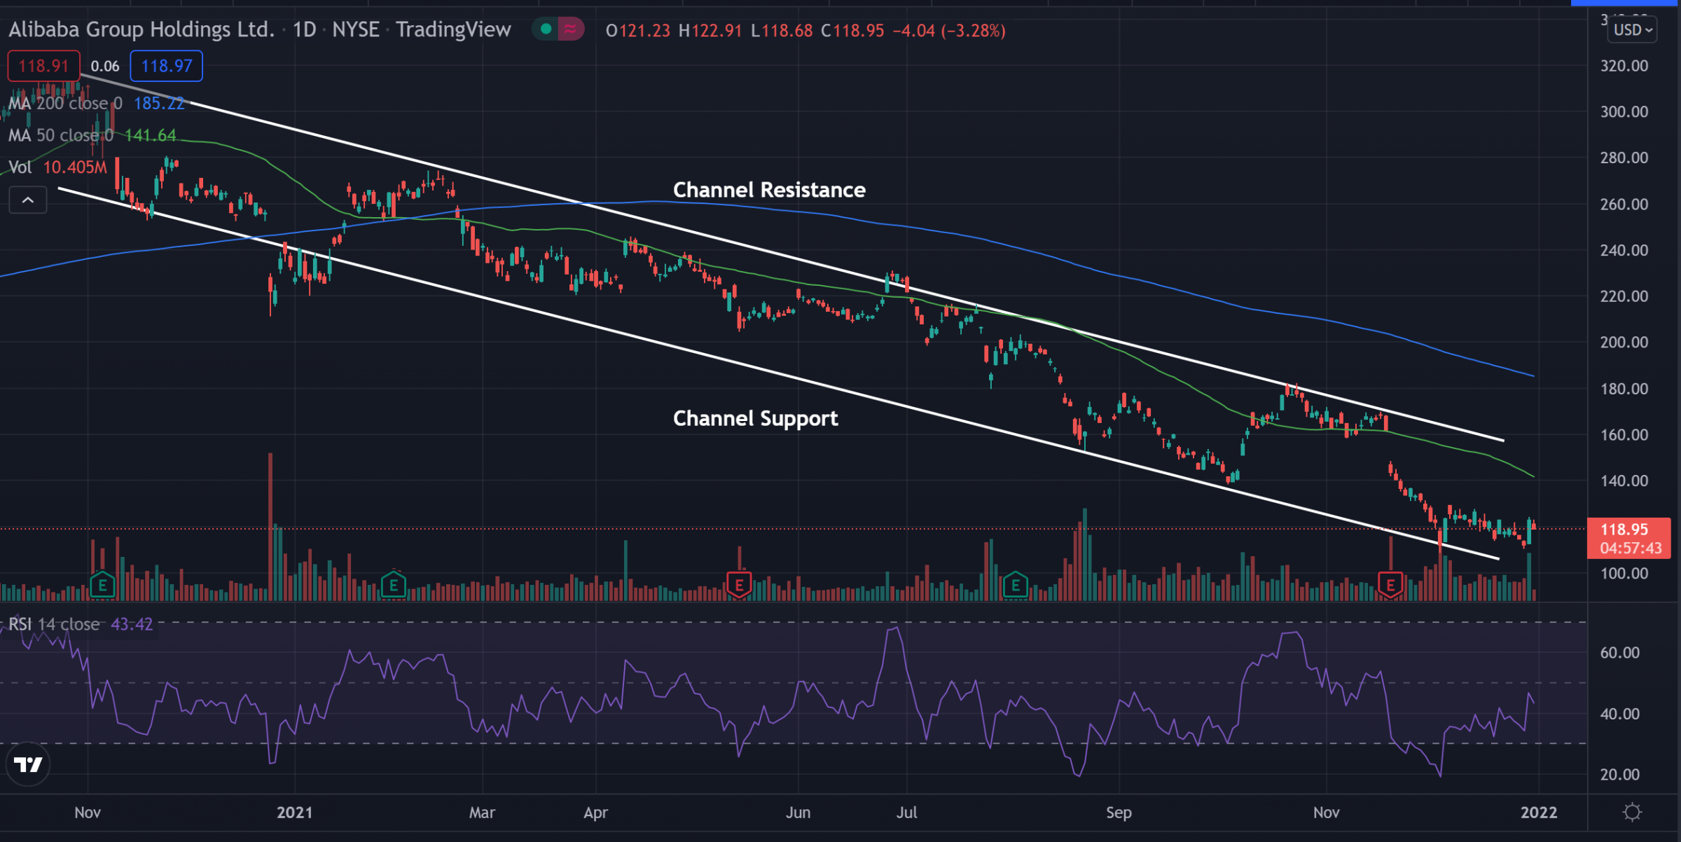Click the Channel Resistance text annotation
The image size is (1681, 842).
[769, 190]
